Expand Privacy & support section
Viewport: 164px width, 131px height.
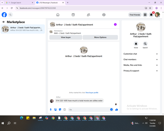click(141, 71)
